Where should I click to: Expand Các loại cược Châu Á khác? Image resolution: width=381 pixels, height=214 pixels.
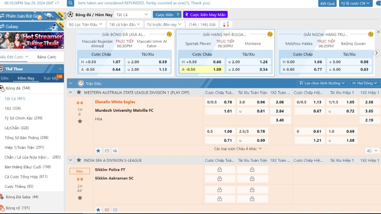[x=231, y=149]
